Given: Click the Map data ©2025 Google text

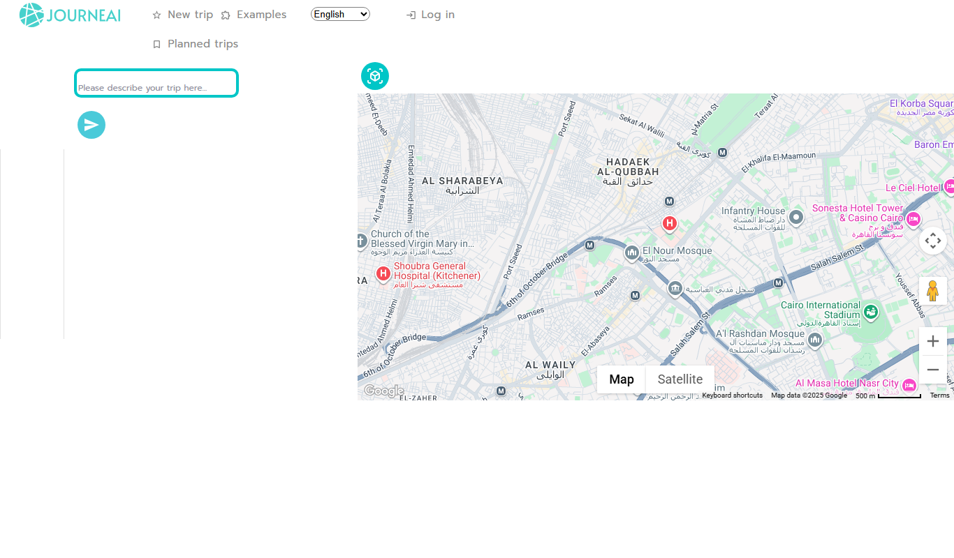Looking at the screenshot, I should pos(809,395).
